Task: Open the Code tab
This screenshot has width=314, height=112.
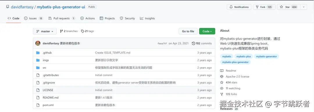Action: 13,18
